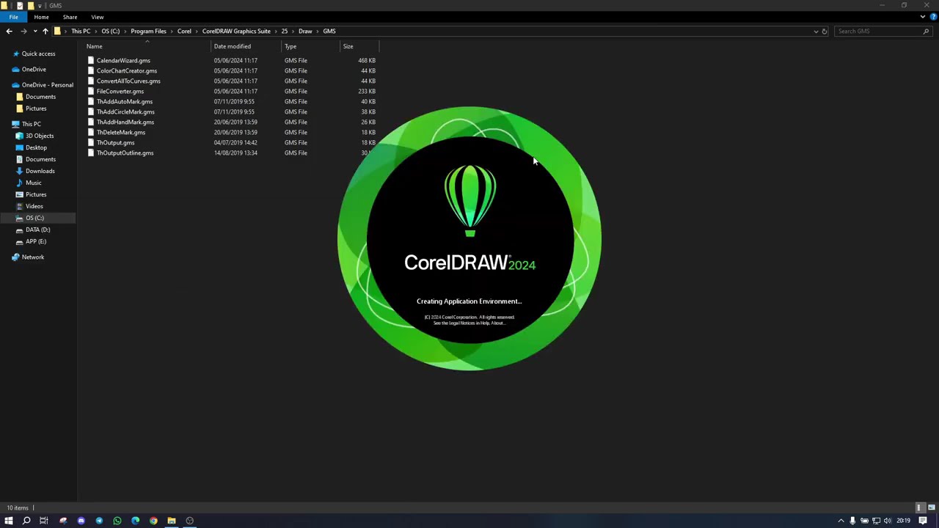This screenshot has width=939, height=528.
Task: Click the file icon beside CalendarWizard.gms
Action: [91, 60]
